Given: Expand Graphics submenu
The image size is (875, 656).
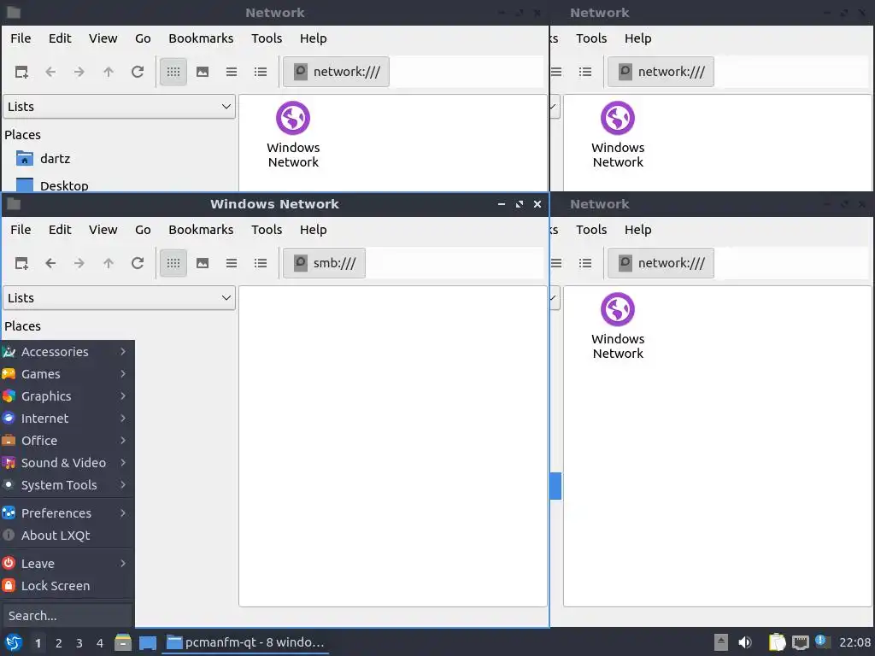Looking at the screenshot, I should pyautogui.click(x=67, y=396).
